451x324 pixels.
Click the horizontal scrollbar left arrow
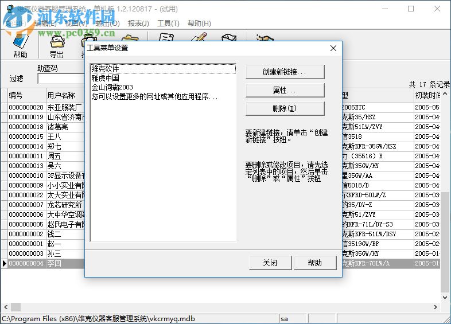[6, 307]
